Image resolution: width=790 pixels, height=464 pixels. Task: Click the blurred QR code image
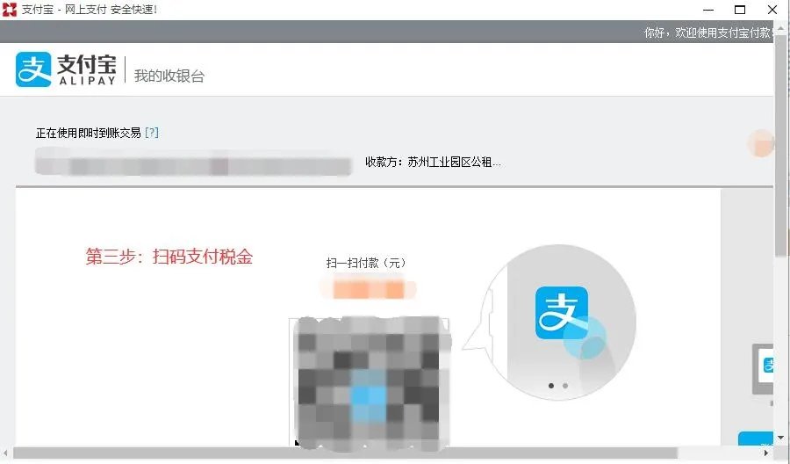369,381
